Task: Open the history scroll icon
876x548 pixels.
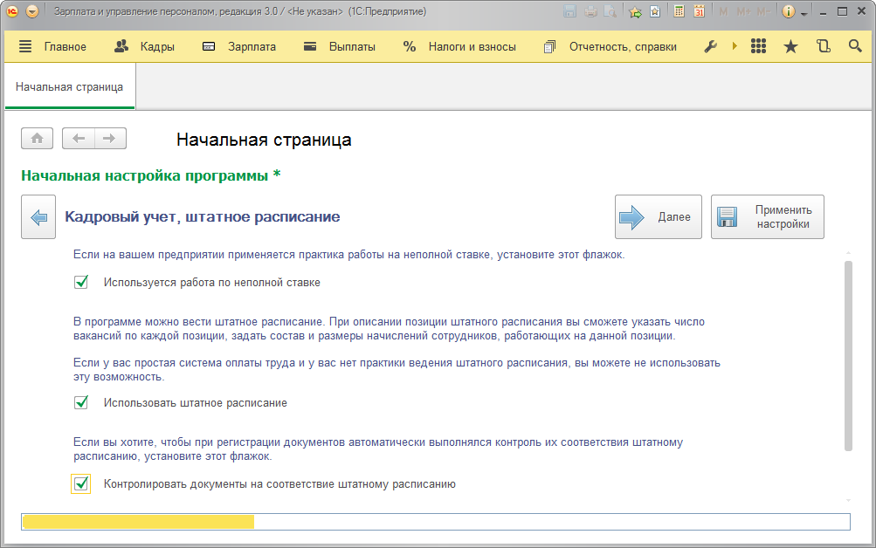Action: pyautogui.click(x=823, y=46)
